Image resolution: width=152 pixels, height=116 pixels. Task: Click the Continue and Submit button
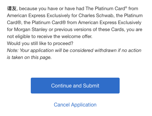tap(75, 86)
